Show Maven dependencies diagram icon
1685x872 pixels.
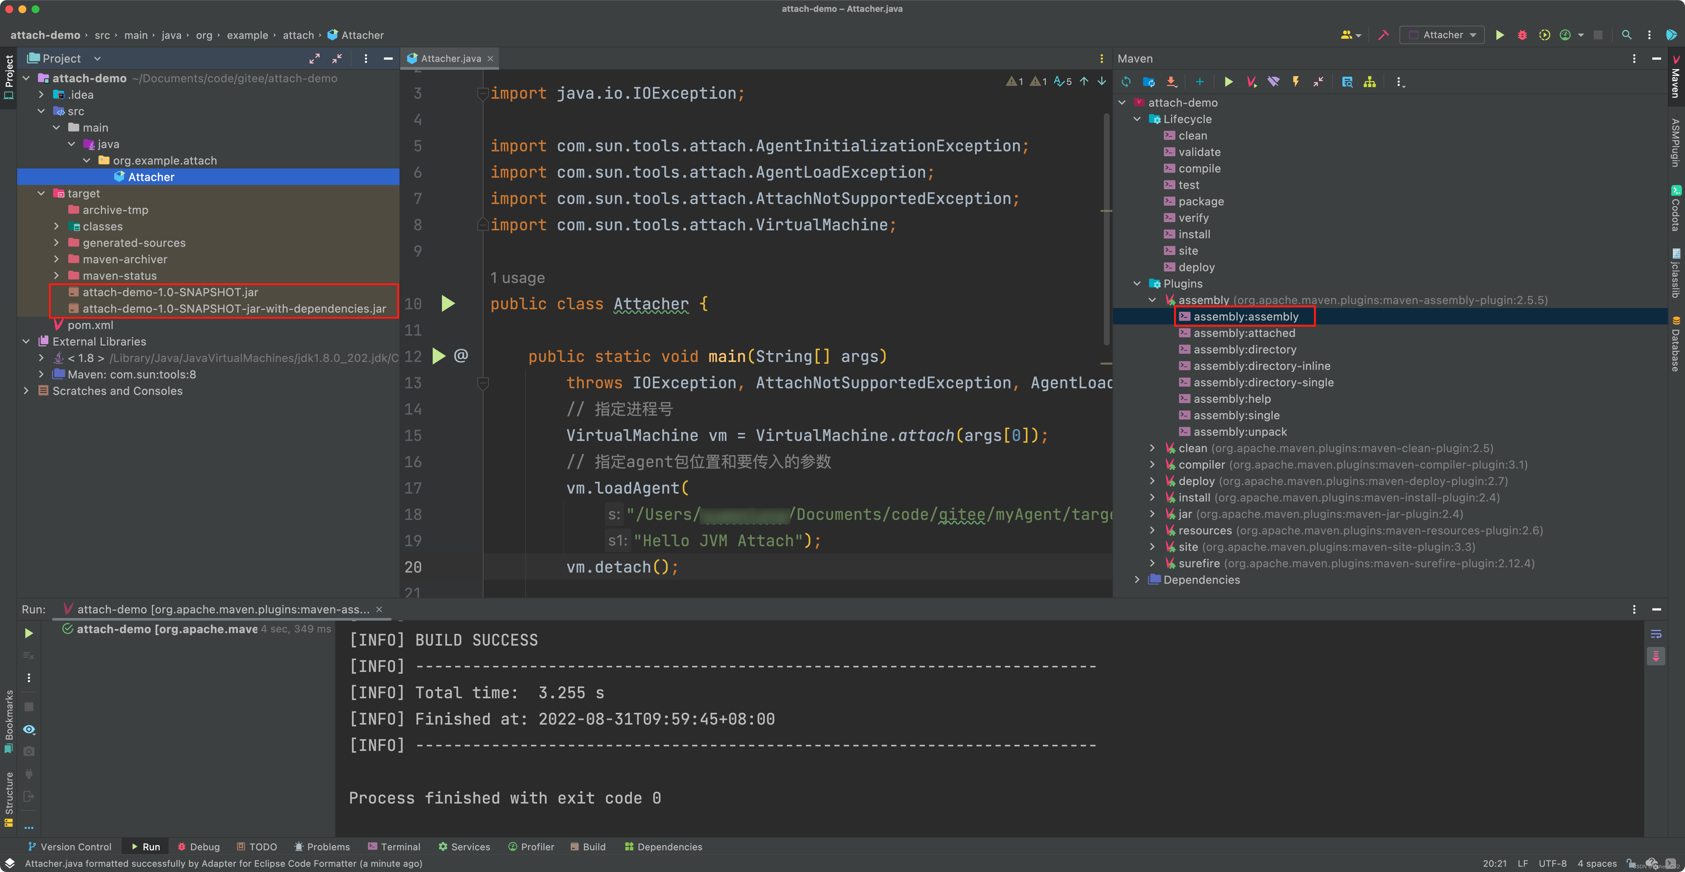[1369, 82]
